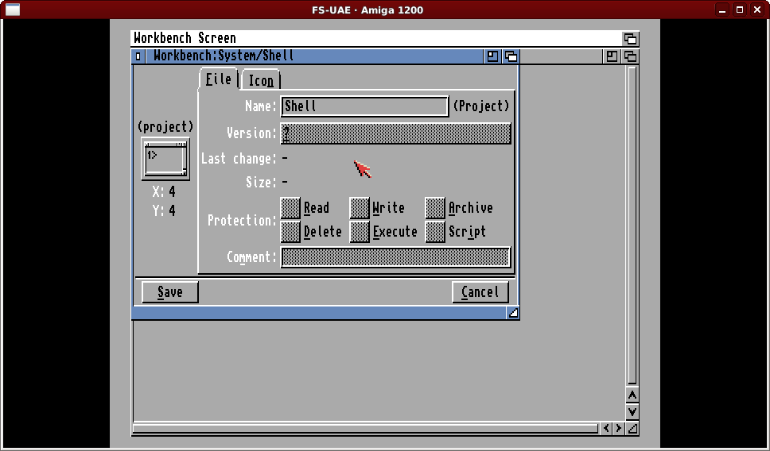Image resolution: width=770 pixels, height=451 pixels.
Task: Click the background window's scroll up arrow
Action: 632,395
